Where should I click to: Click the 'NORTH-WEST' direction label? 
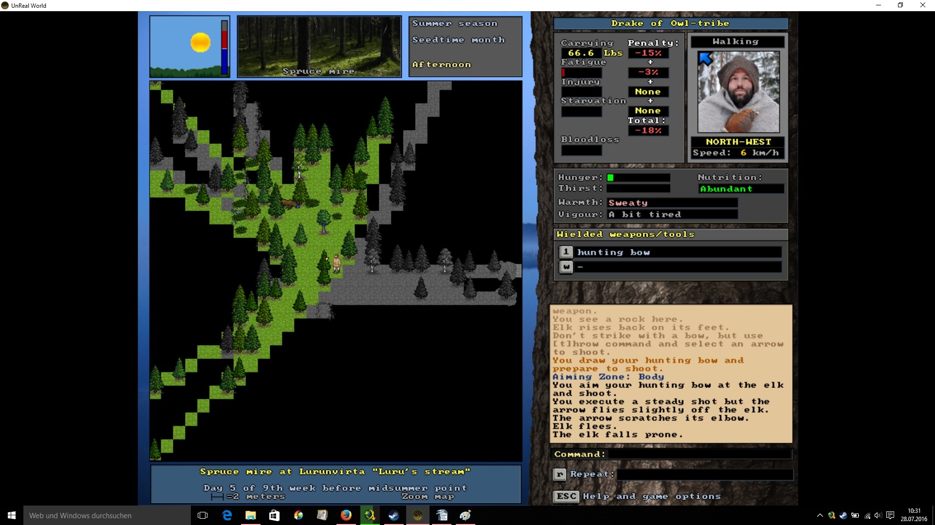738,142
